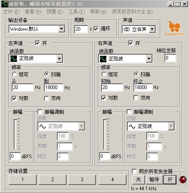The width and height of the screenshot is (189, 193).
Task: Open the 工具 menu
Action: tap(77, 12)
